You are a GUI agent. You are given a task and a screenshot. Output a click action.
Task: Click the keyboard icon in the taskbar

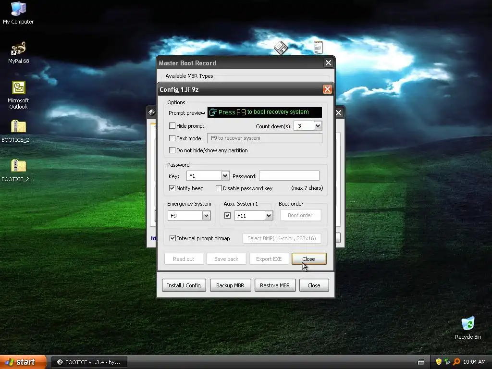pyautogui.click(x=421, y=362)
